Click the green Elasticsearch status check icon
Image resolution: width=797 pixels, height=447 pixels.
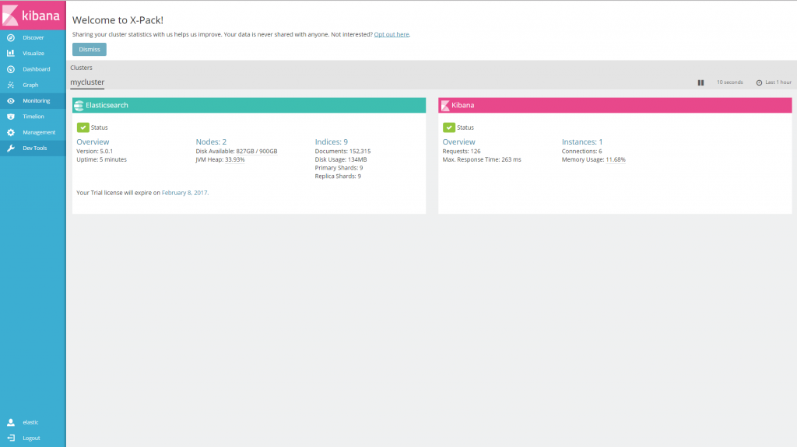click(x=83, y=127)
